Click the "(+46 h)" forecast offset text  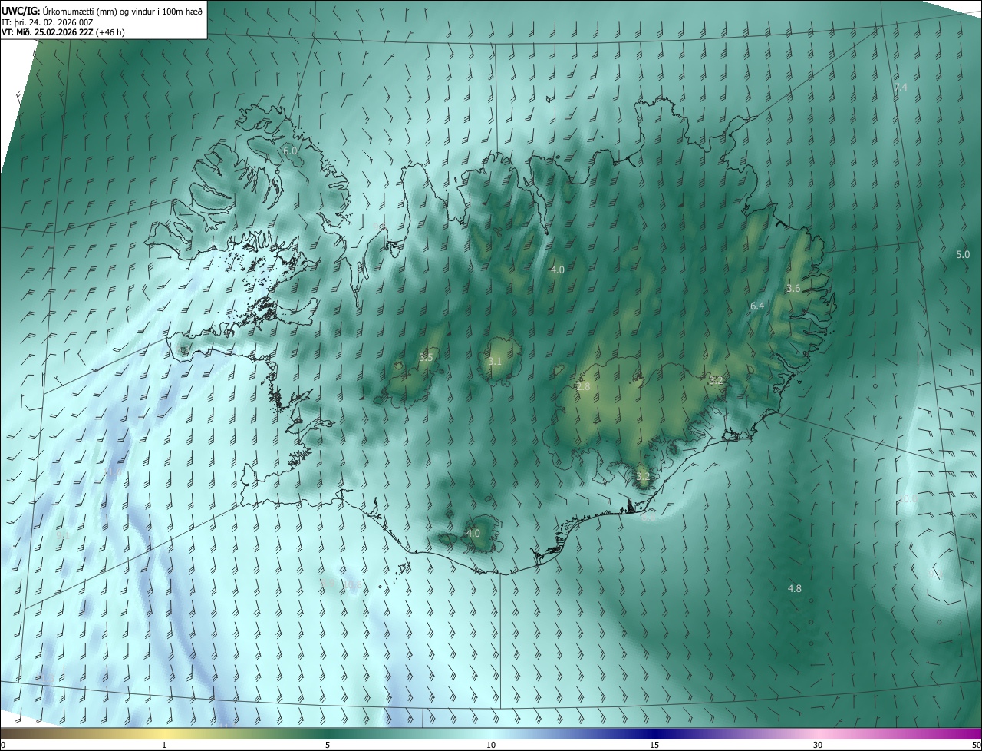(x=111, y=32)
